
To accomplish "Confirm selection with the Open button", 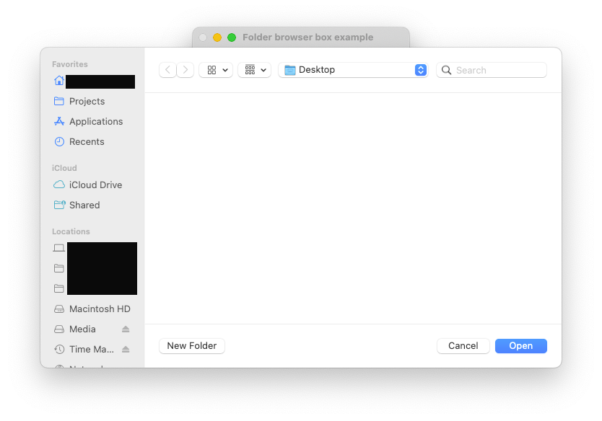I will tap(520, 346).
